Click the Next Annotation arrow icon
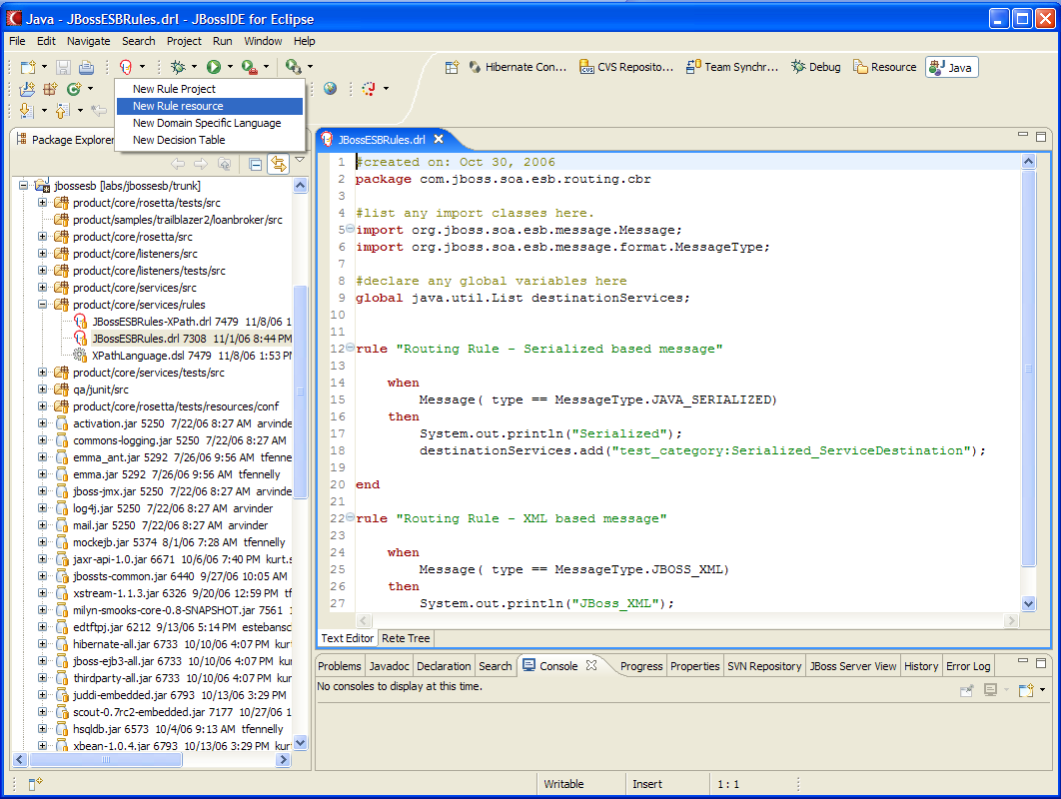This screenshot has width=1061, height=799. [26, 110]
